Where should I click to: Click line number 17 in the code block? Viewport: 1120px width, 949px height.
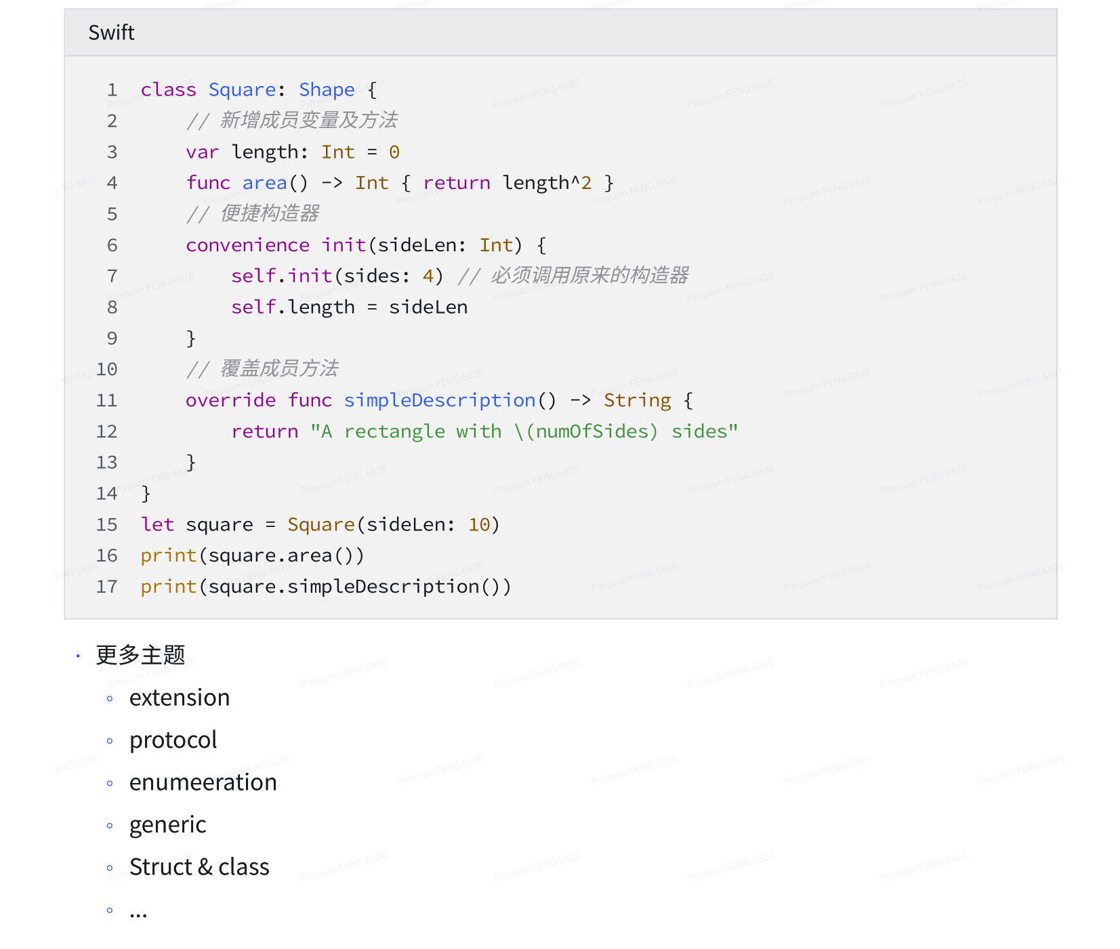106,586
